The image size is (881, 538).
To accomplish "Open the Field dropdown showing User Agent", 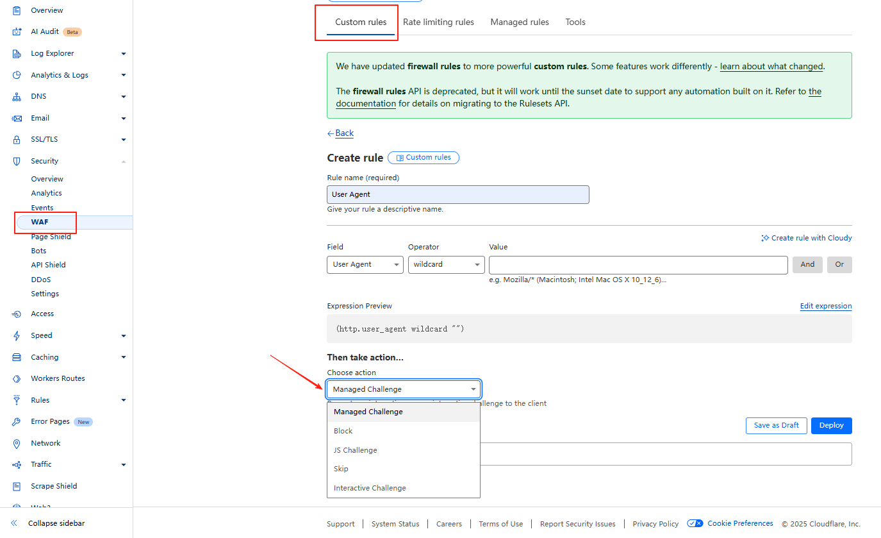I will pos(365,264).
